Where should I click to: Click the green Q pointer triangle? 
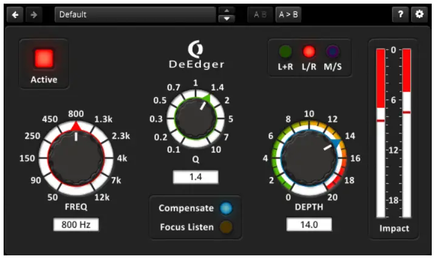(x=207, y=98)
